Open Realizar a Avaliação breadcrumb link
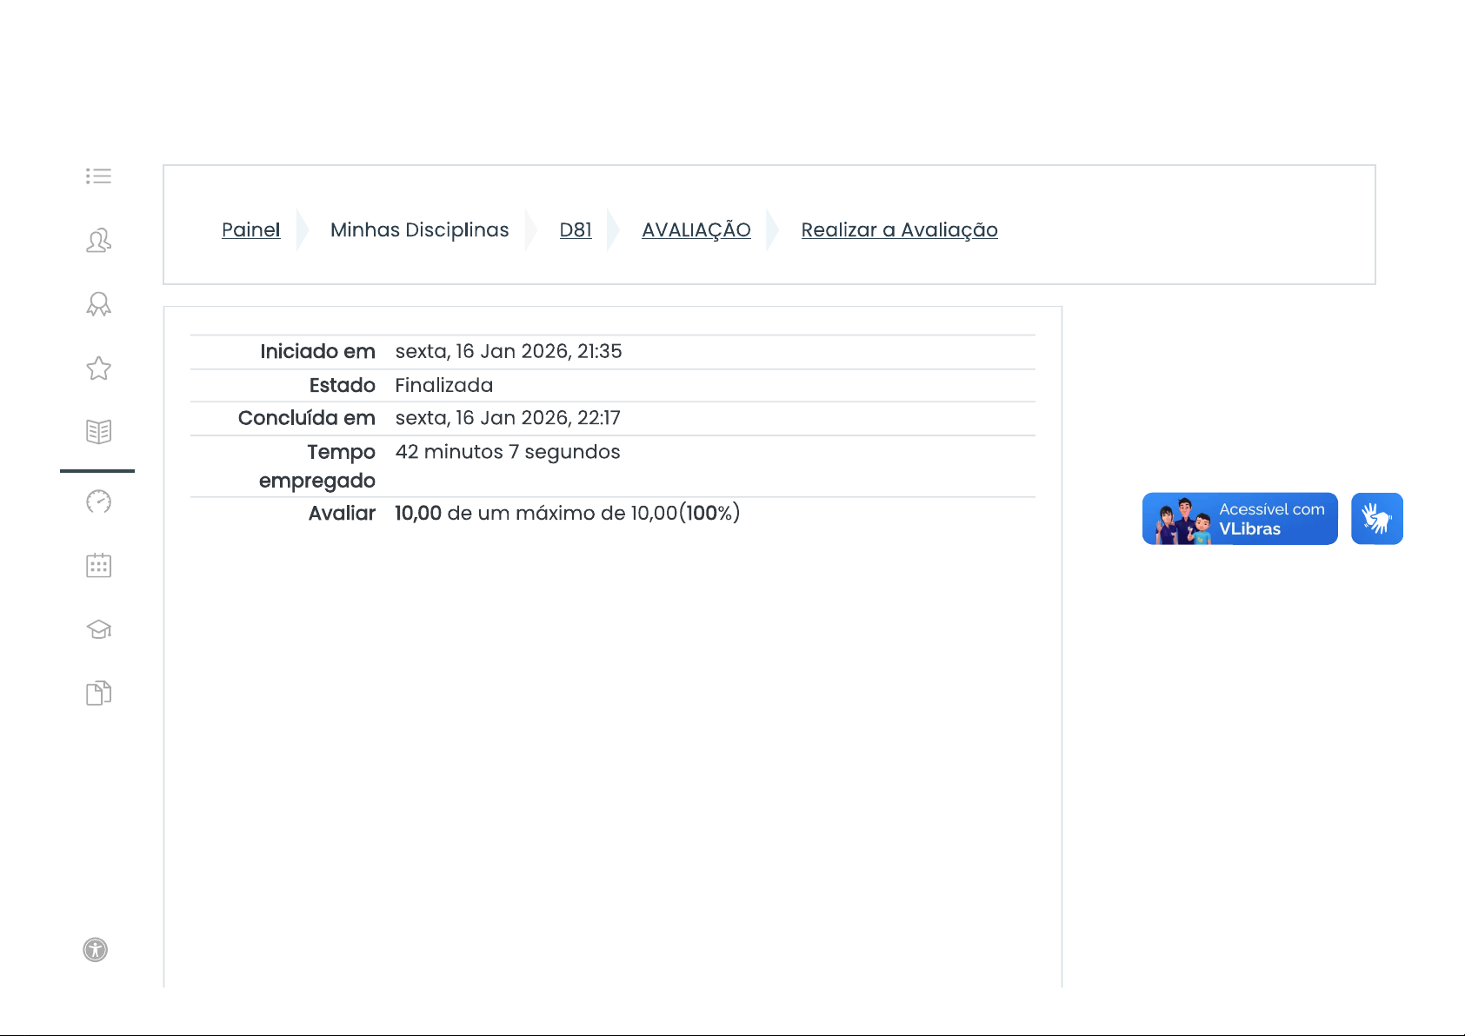 [x=899, y=230]
